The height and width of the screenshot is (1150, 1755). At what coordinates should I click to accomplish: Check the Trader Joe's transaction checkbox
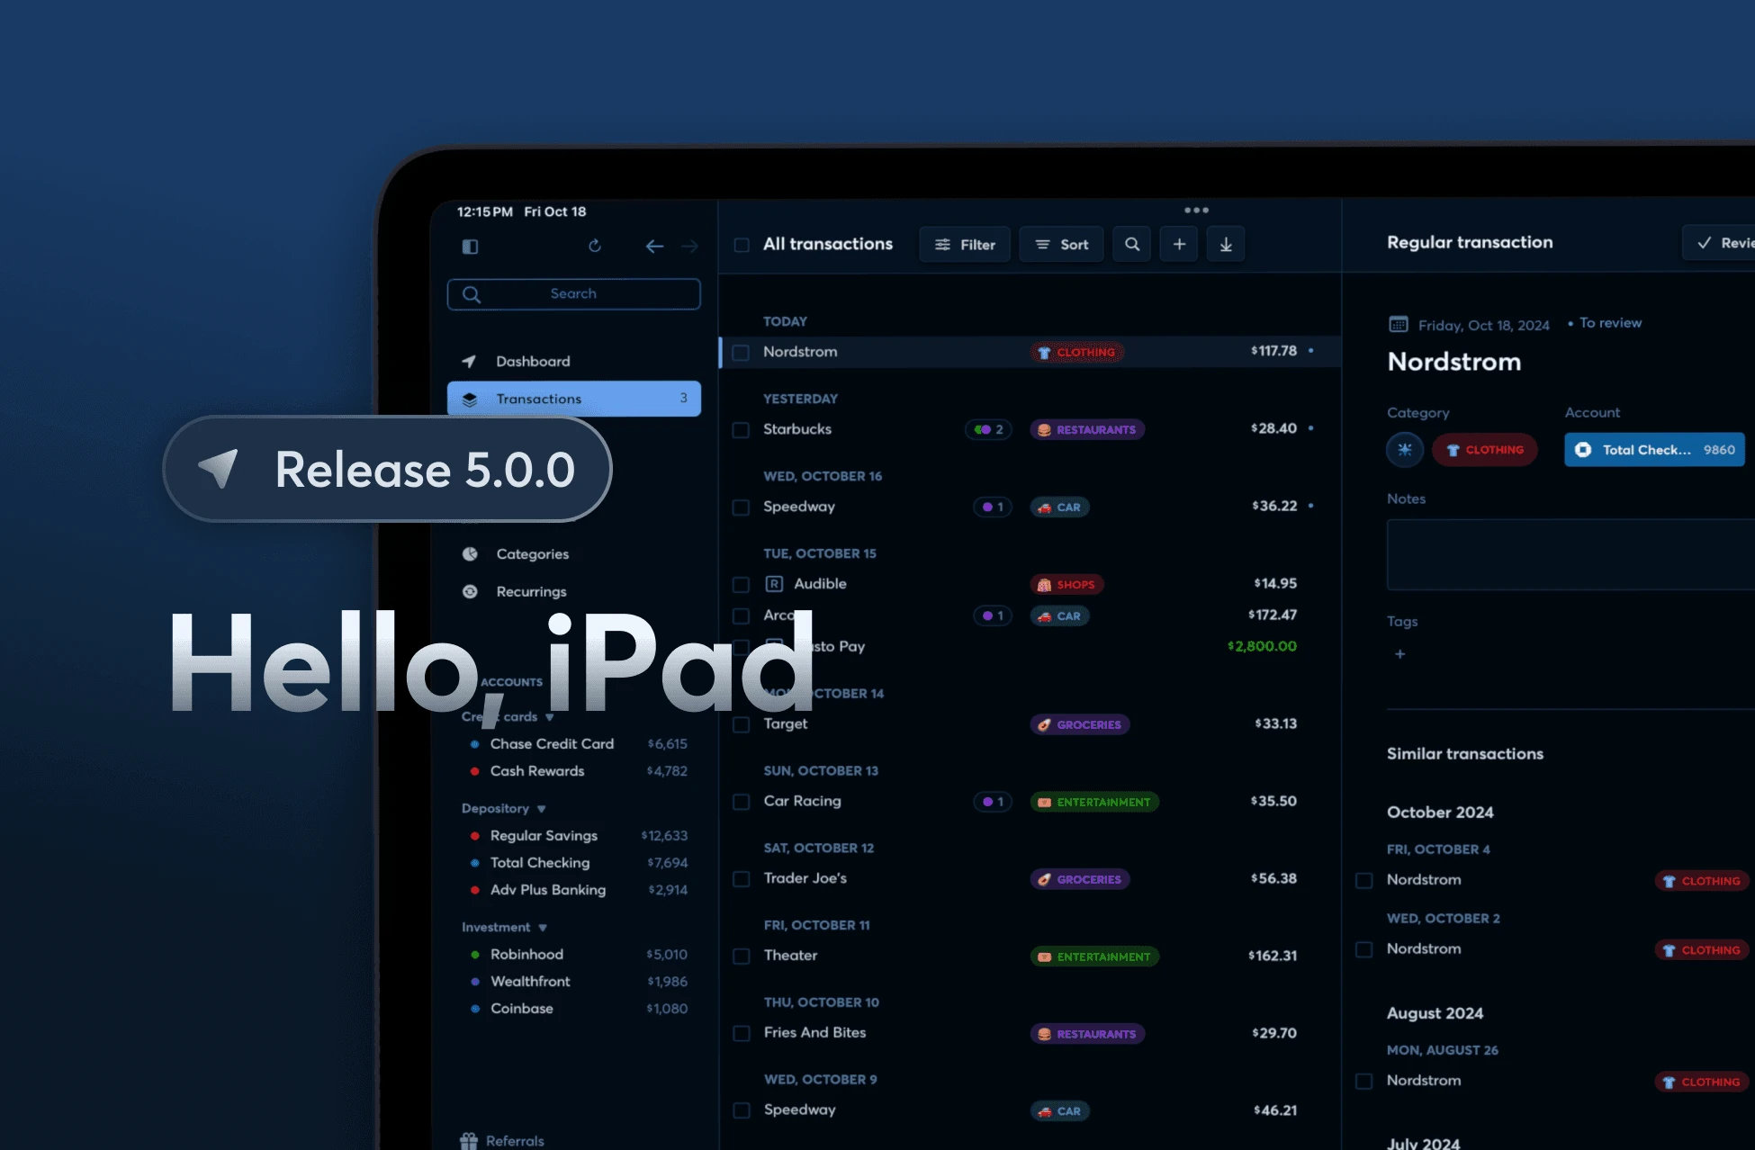tap(741, 879)
